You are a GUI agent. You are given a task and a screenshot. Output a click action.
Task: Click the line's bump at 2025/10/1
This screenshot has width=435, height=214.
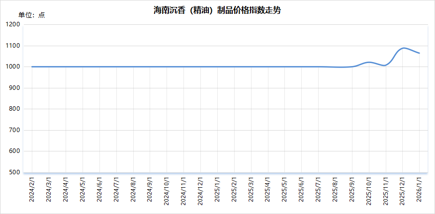[369, 62]
